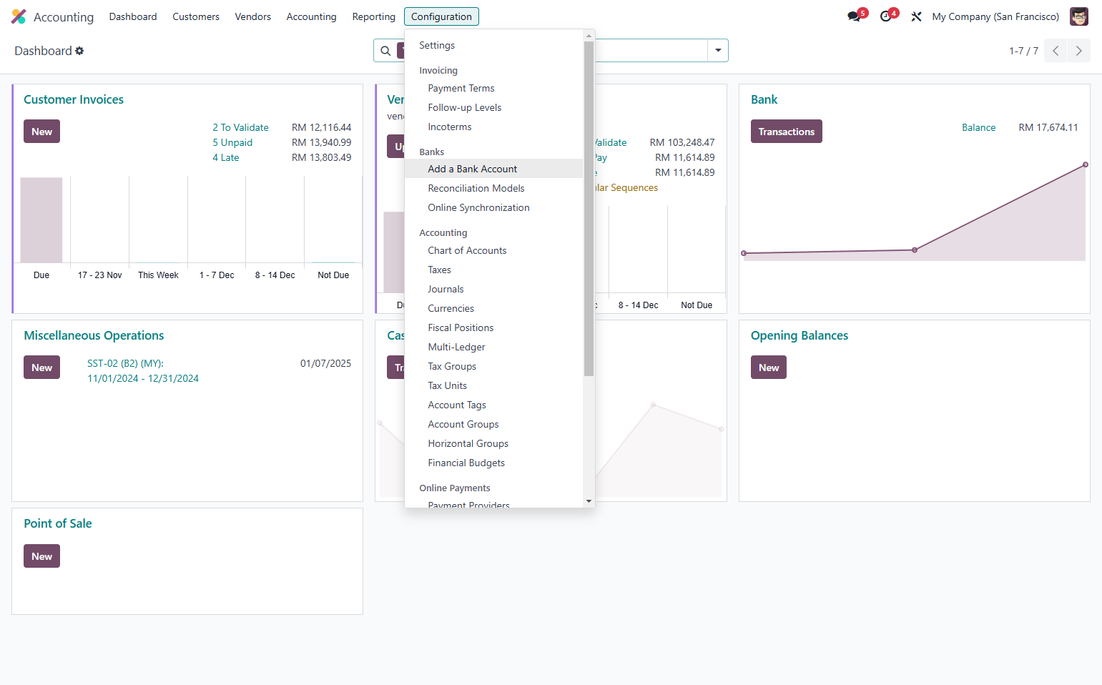Select Follow-up Levels

coord(494,107)
